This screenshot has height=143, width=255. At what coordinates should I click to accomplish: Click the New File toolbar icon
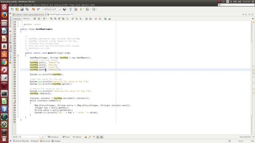click(x=12, y=9)
